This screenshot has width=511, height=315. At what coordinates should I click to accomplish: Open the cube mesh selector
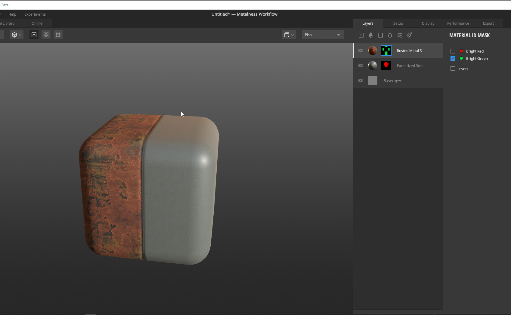point(17,35)
